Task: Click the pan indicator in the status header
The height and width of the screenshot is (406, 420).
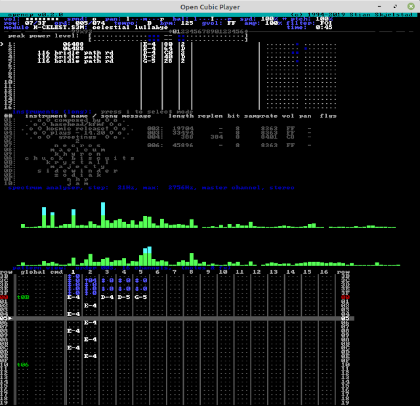Action: pos(146,19)
